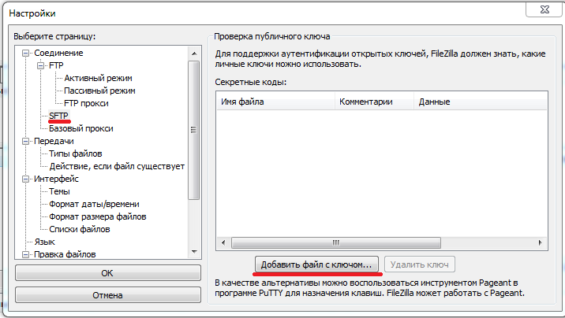Select FTP прокси page

coord(86,104)
